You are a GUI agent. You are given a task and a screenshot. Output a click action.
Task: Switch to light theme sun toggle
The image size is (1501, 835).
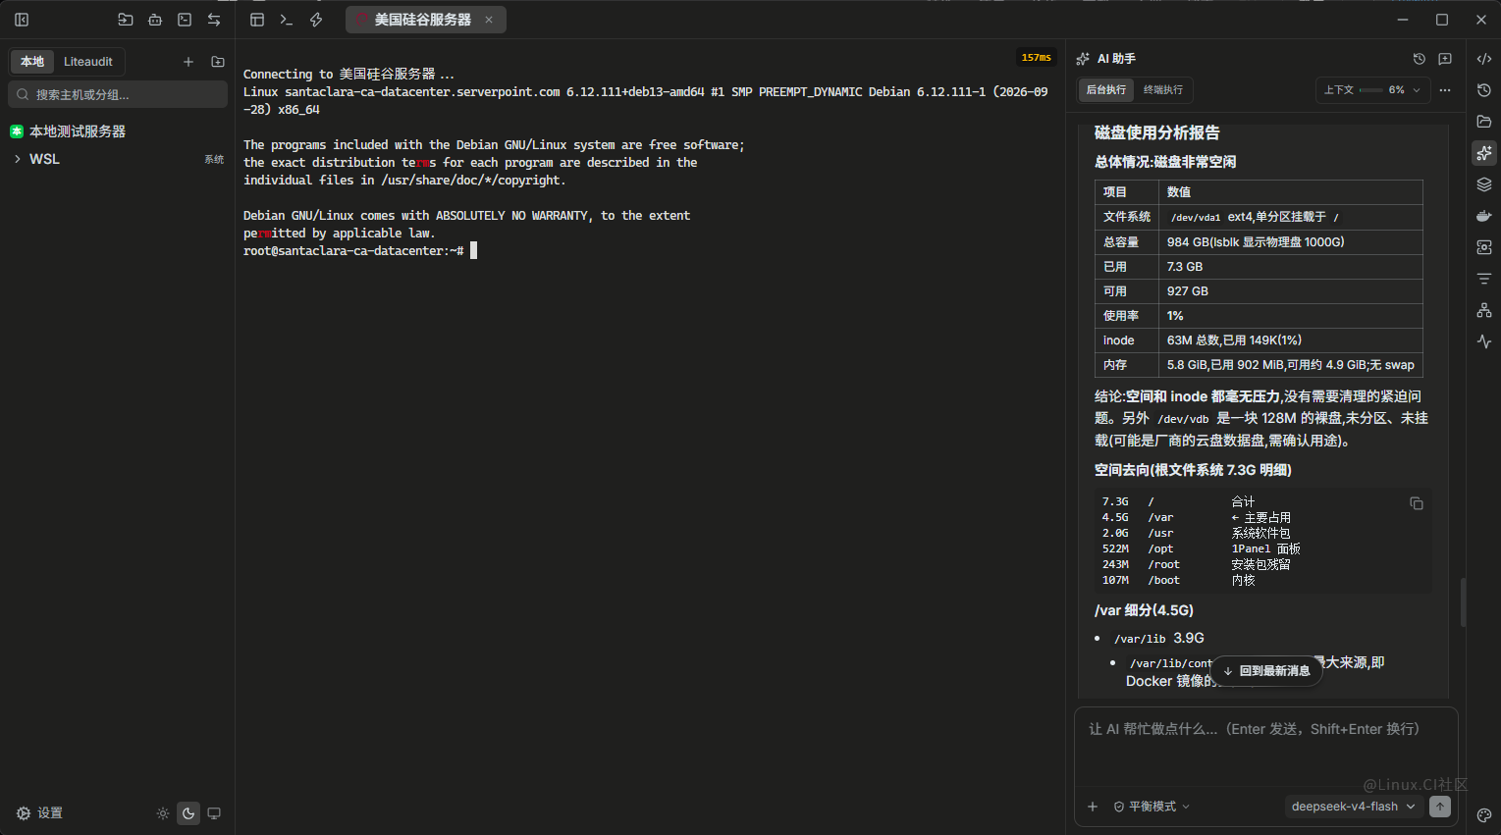pos(163,813)
